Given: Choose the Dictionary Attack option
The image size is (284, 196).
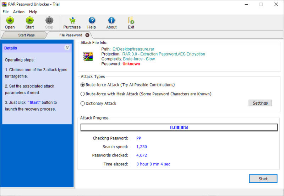Looking at the screenshot, I should point(83,104).
